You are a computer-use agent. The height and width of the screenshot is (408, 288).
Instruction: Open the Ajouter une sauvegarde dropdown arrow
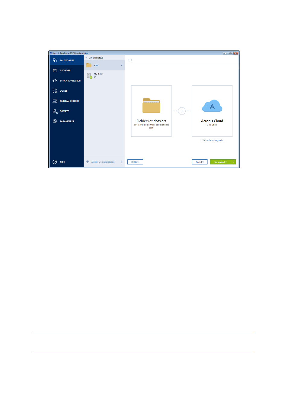[x=122, y=162]
